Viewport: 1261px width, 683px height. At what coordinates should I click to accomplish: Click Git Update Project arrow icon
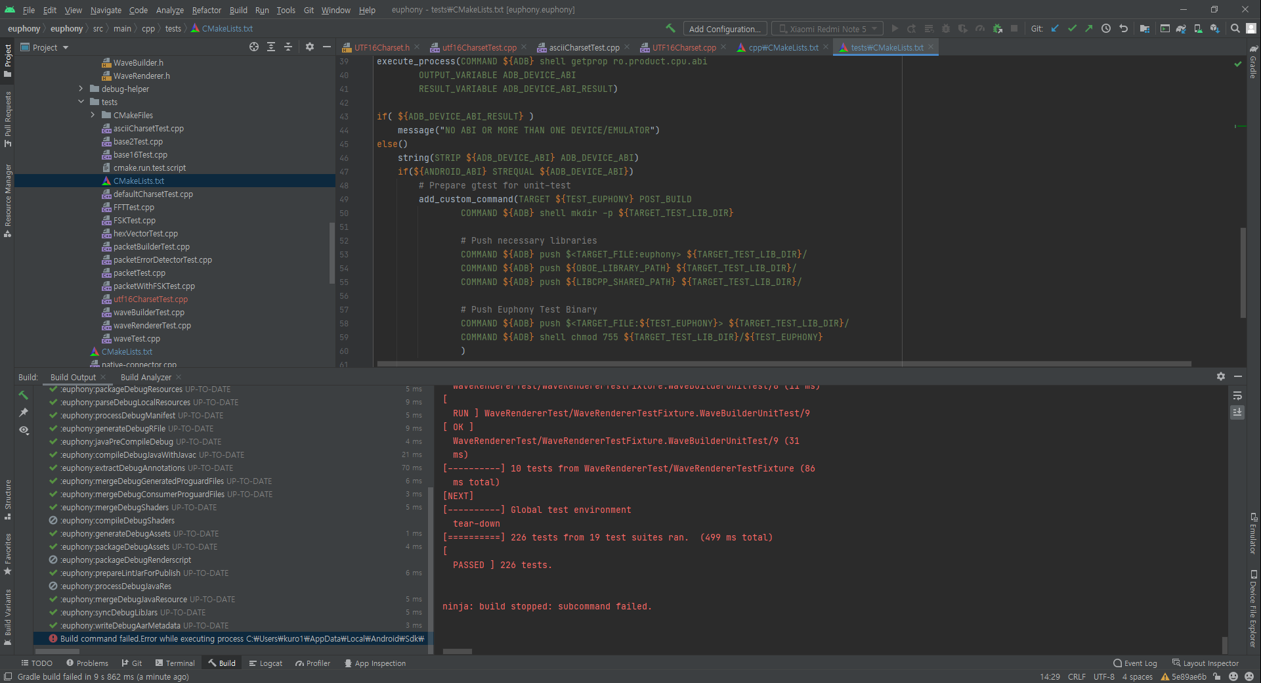click(x=1055, y=28)
